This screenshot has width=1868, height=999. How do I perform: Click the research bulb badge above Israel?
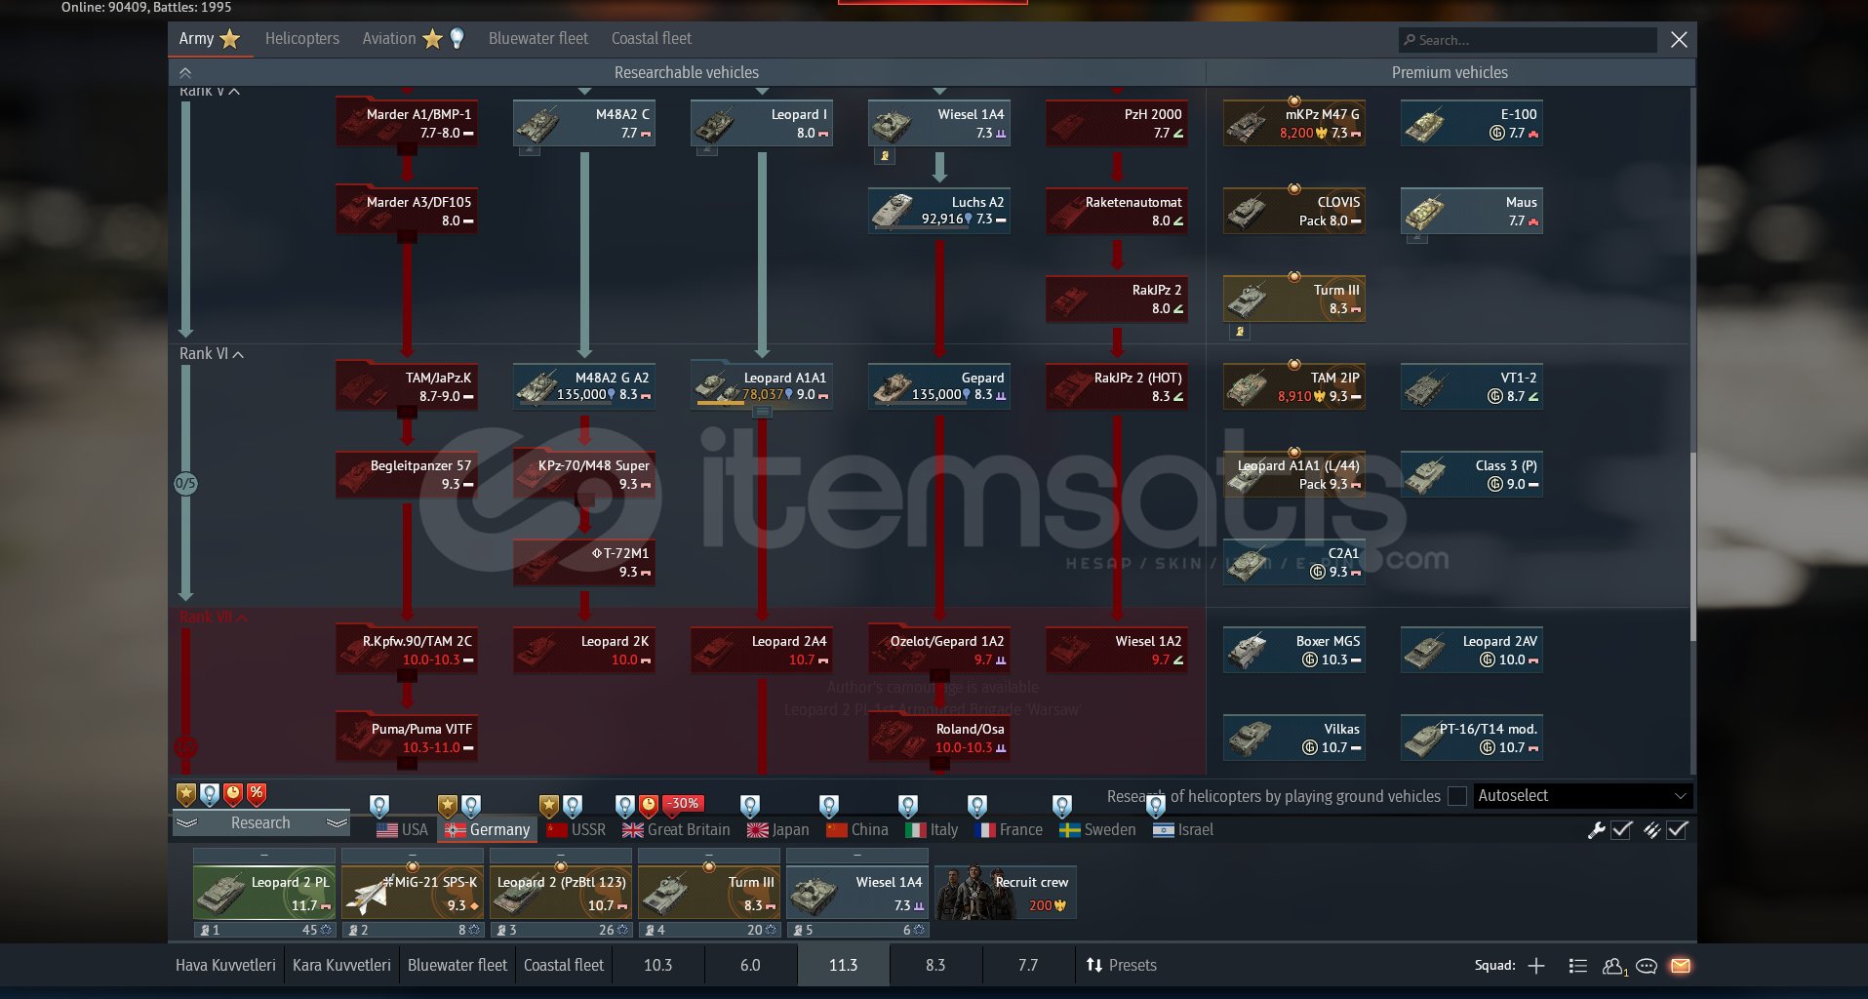click(1156, 806)
